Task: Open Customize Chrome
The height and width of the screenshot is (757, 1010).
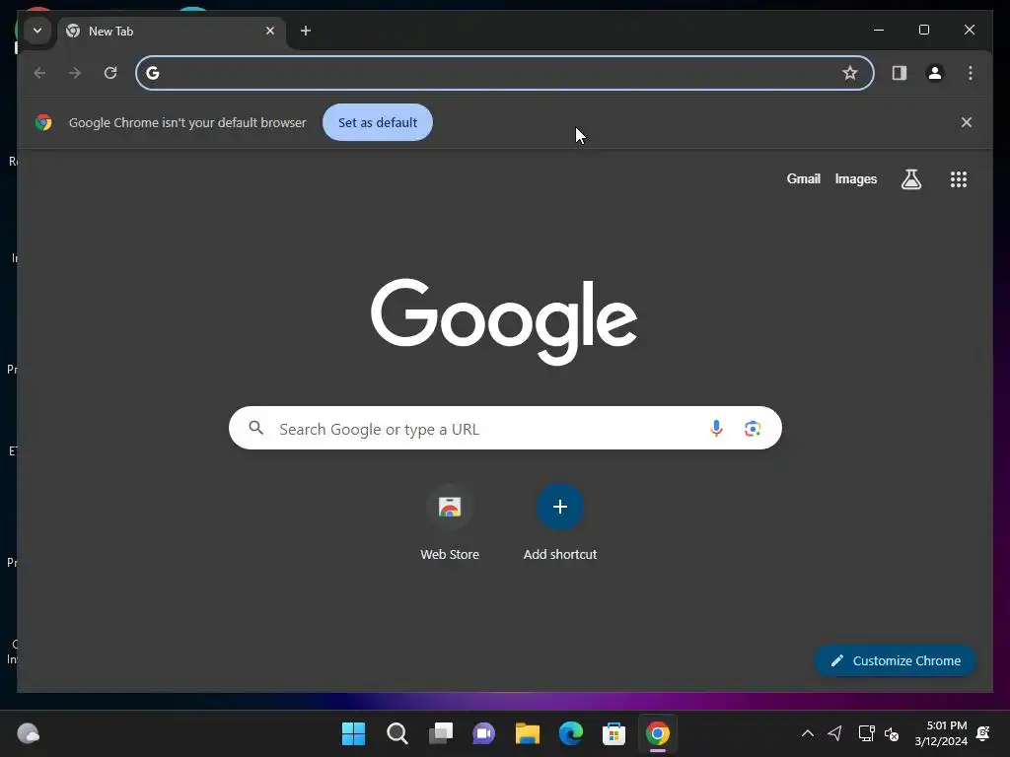Action: tap(896, 660)
